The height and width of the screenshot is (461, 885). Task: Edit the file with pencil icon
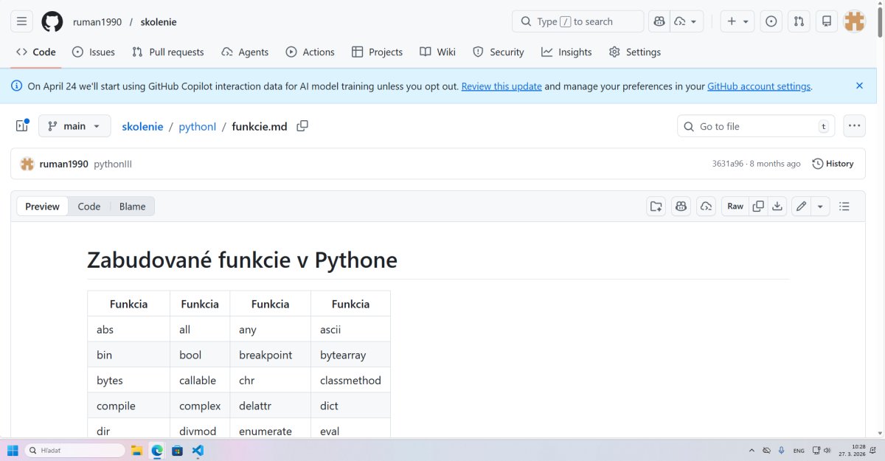tap(802, 207)
